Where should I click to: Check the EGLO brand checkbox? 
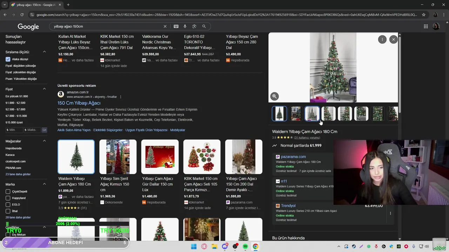pos(8,204)
